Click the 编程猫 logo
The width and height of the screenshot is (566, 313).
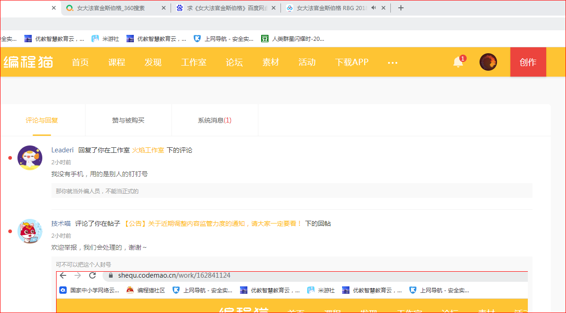pos(28,62)
